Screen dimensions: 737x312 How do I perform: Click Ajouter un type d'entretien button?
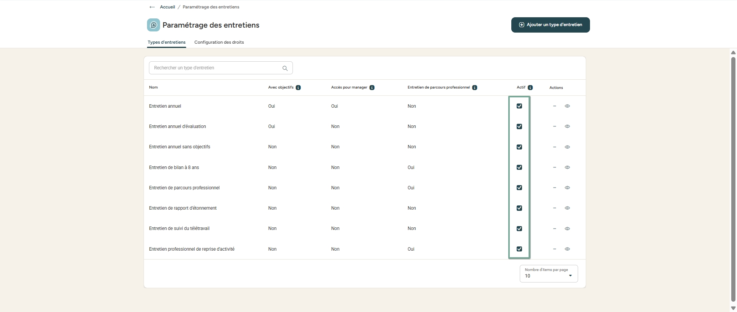coord(550,25)
